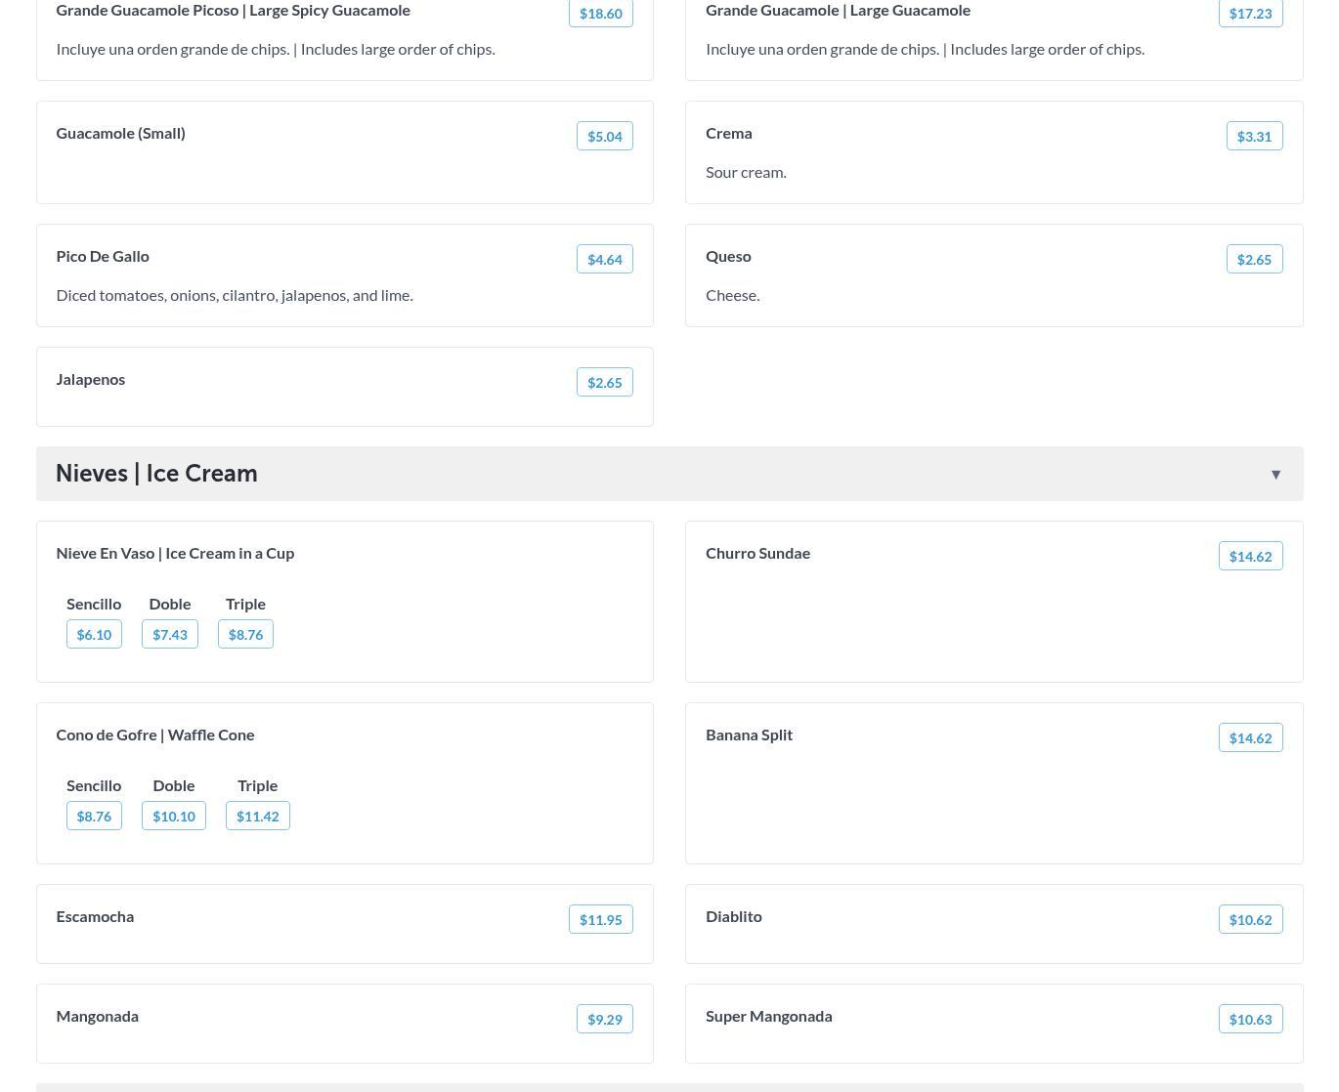Image resolution: width=1339 pixels, height=1092 pixels.
Task: Choose the Pico De Gallo $4.64 price
Action: click(x=604, y=260)
